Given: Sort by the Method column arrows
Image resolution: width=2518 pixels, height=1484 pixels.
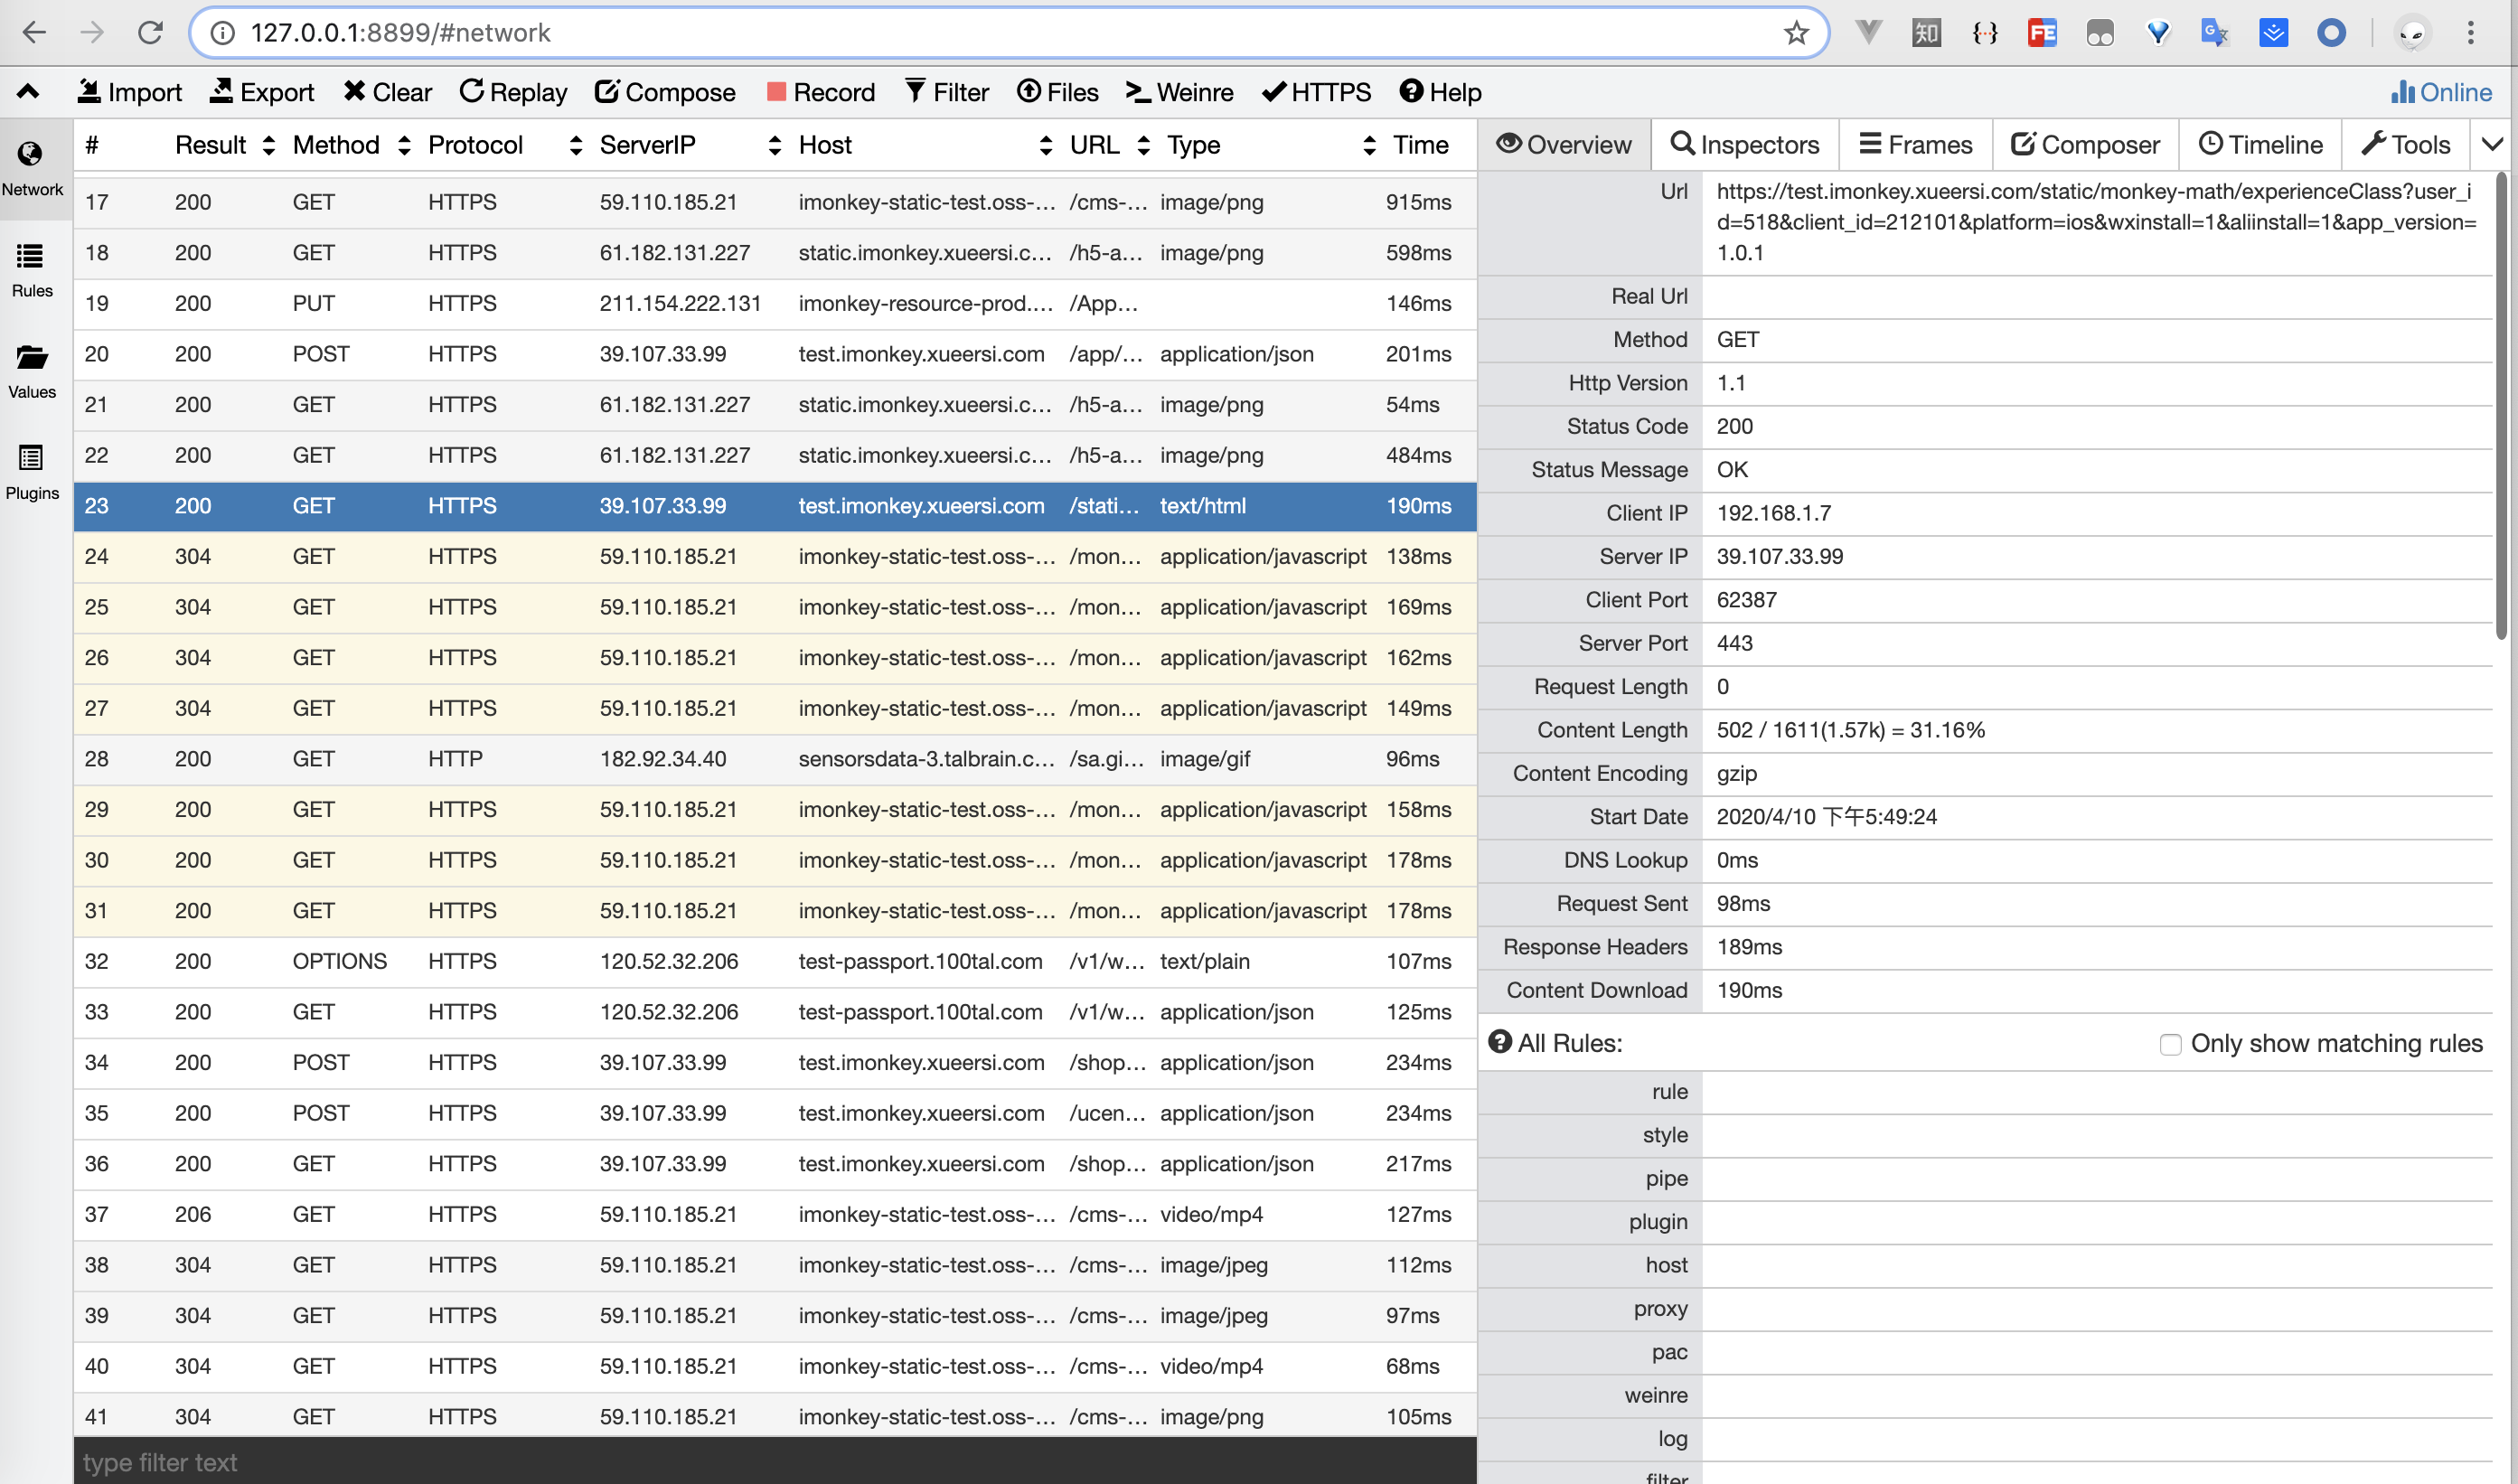Looking at the screenshot, I should click(x=404, y=146).
